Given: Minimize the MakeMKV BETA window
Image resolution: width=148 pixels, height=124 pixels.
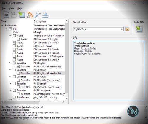Looking at the screenshot, I should point(125,3).
